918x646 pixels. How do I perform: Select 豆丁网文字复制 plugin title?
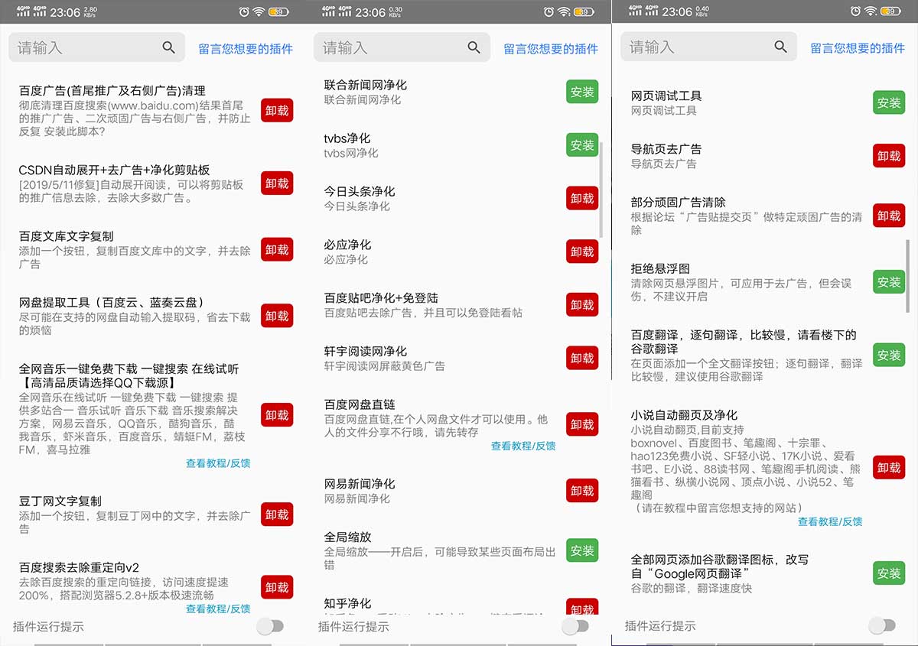(x=60, y=502)
